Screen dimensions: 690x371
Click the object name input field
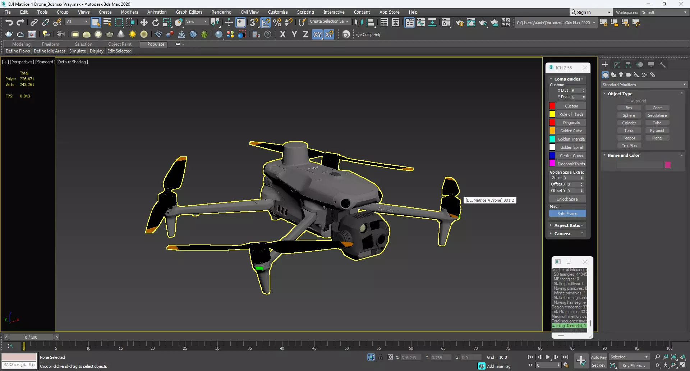tap(640, 165)
